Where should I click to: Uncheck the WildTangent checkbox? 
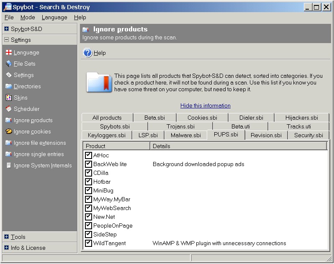coord(88,243)
